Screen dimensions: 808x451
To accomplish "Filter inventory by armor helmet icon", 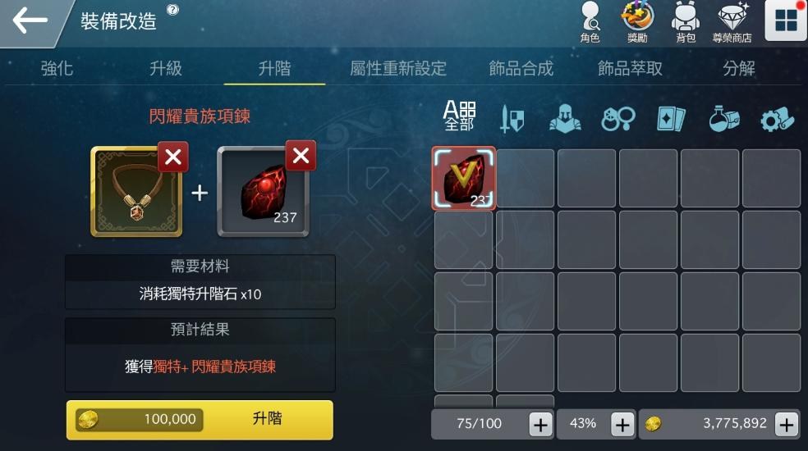I will [565, 118].
